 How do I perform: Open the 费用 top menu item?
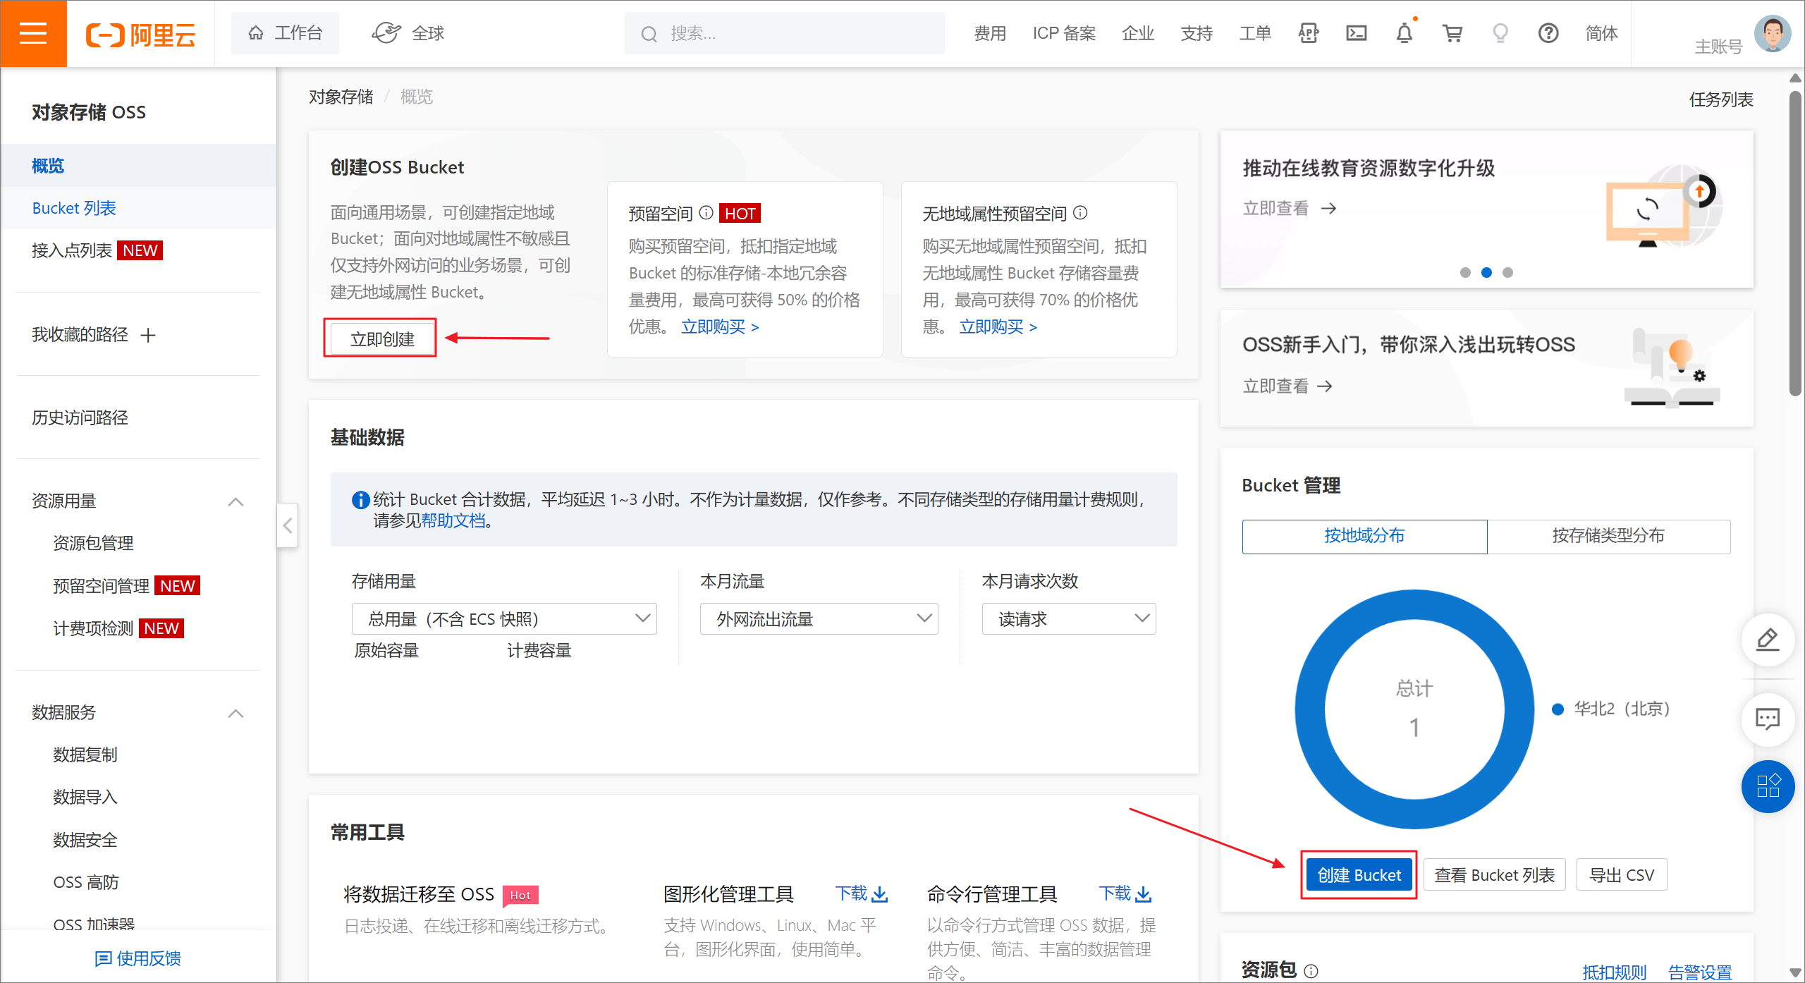coord(989,33)
